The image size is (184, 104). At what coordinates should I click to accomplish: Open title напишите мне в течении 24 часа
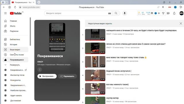point(141,30)
